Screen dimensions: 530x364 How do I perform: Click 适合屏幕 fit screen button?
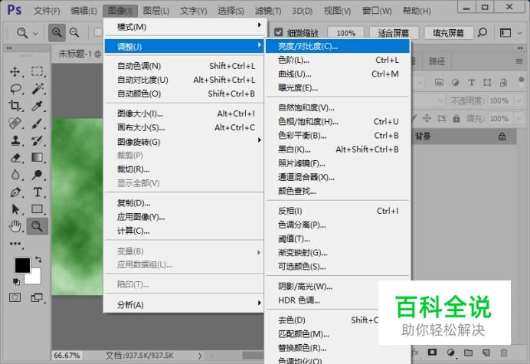click(x=394, y=33)
